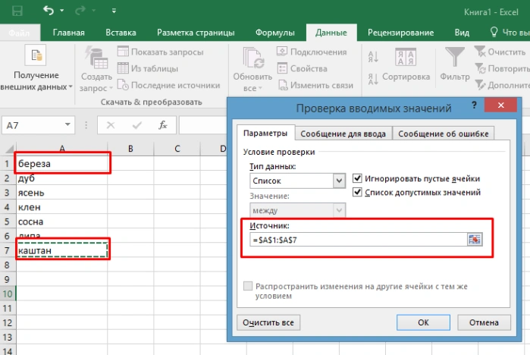The image size is (530, 355).
Task: Sort ascending with the А-Я icon
Action: pyautogui.click(x=373, y=57)
